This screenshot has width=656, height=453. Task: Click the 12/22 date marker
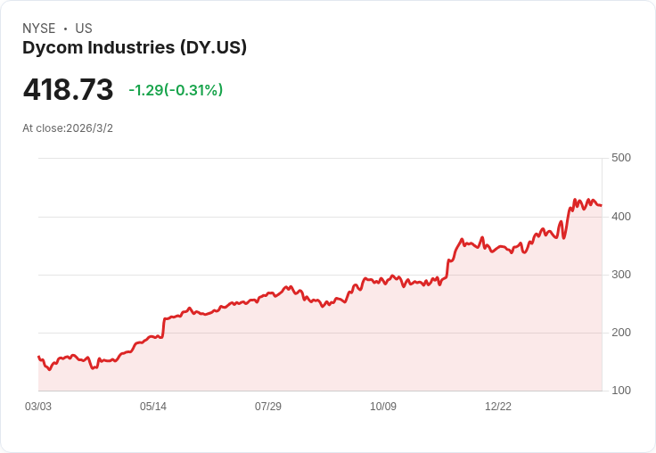point(498,407)
